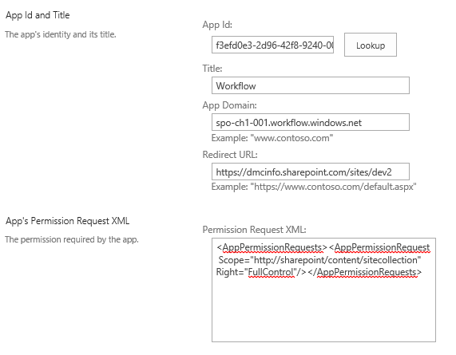Click the "App Domain:" label
Screen dimensions: 456x355
[x=230, y=105]
